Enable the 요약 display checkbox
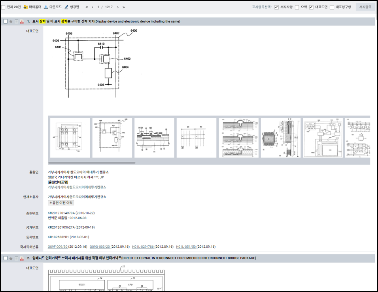Image resolution: width=378 pixels, height=292 pixels. tap(297, 7)
